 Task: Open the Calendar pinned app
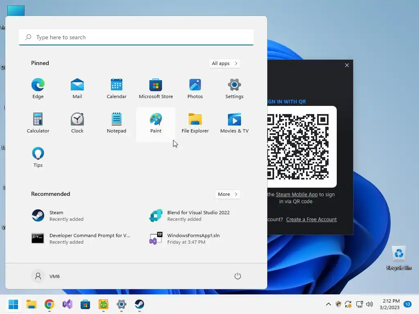coord(117,89)
